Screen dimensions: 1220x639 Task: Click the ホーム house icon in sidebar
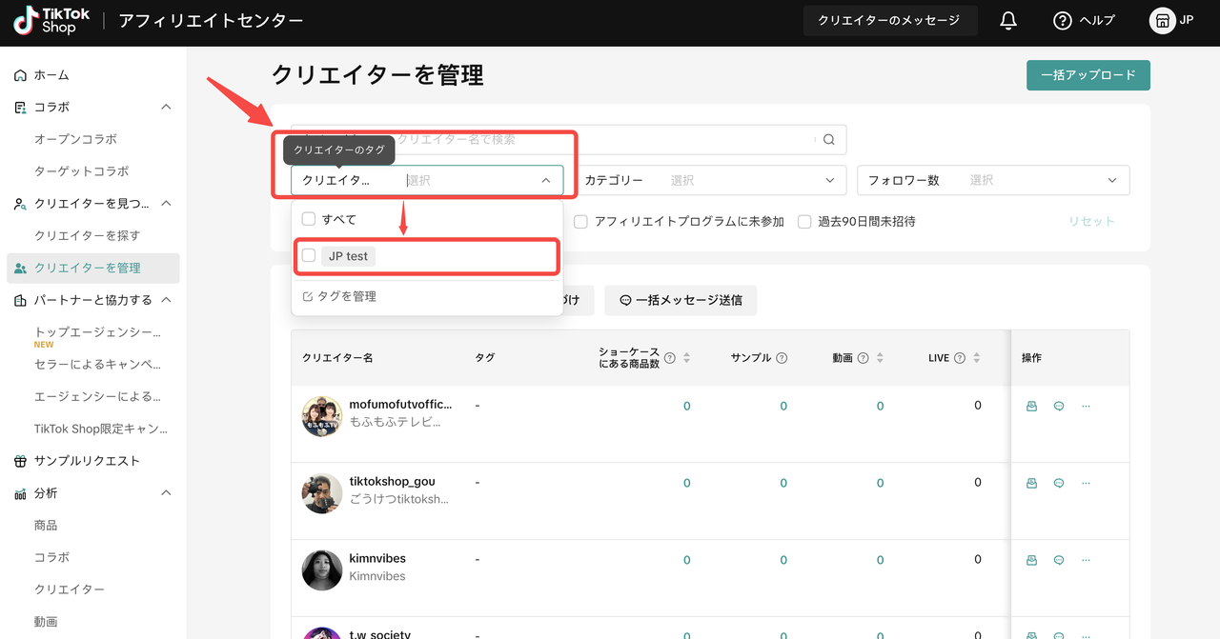coord(21,75)
